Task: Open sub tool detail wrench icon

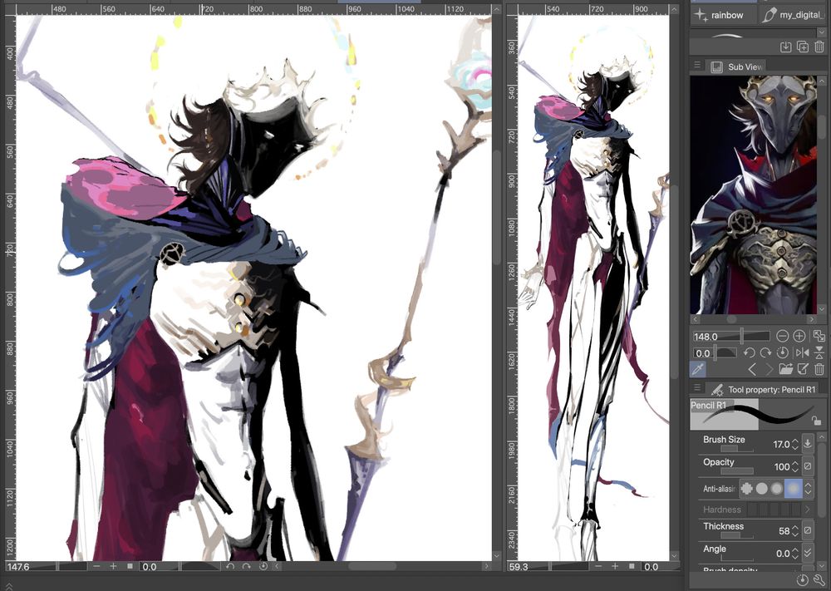Action: [x=819, y=580]
